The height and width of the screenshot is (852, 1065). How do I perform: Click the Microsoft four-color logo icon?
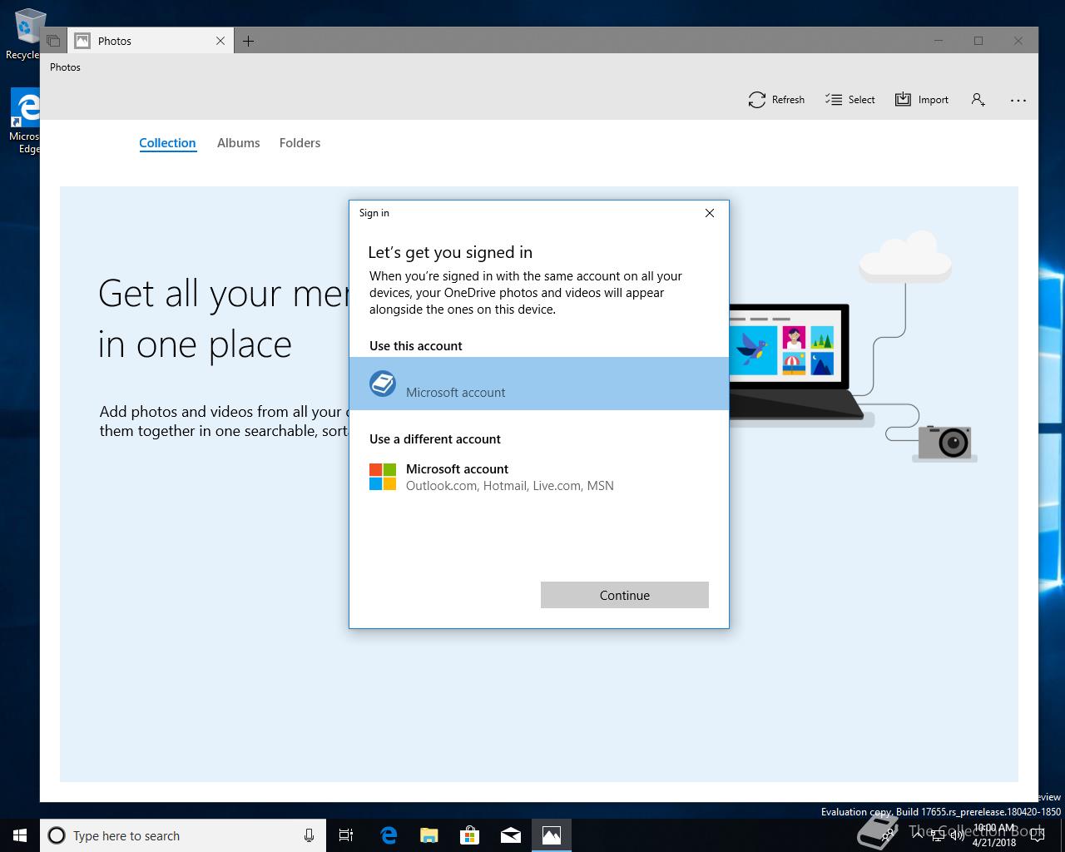point(383,477)
